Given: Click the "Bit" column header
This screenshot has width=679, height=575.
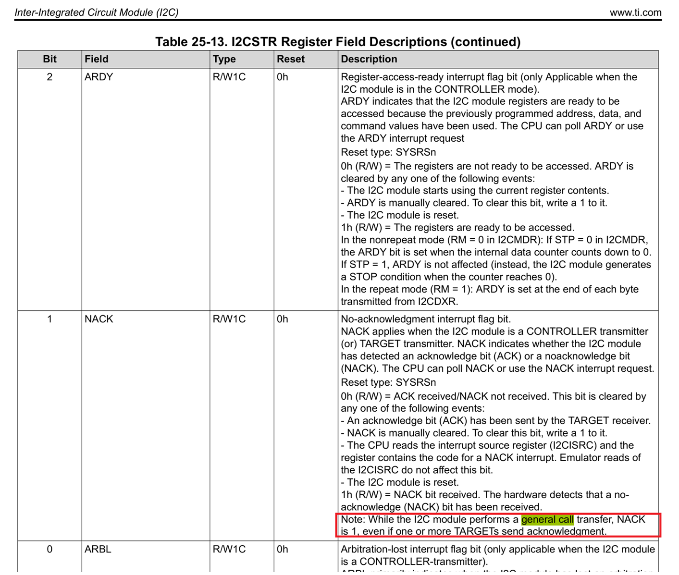Looking at the screenshot, I should 49,59.
